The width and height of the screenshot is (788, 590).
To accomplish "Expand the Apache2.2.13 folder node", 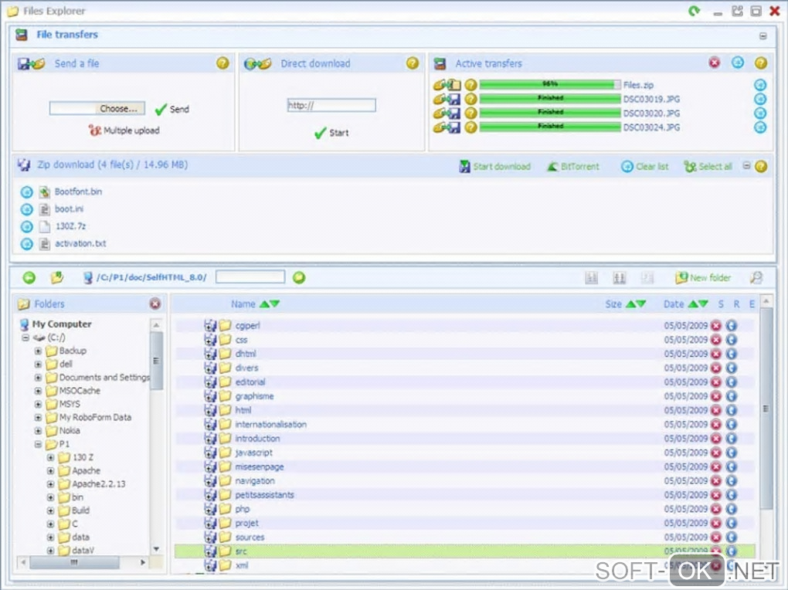I will [50, 484].
